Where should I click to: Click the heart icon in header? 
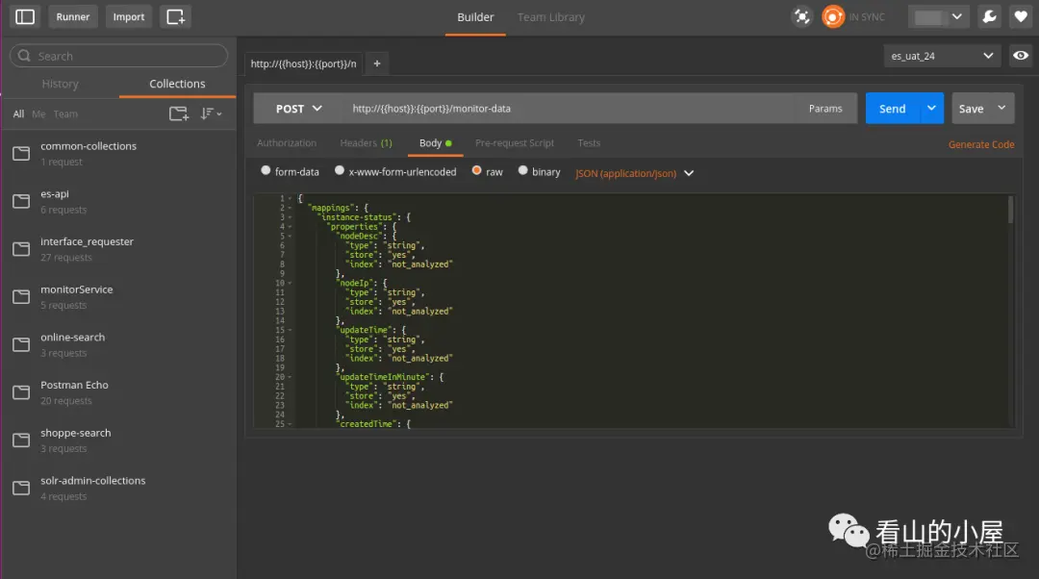coord(1021,16)
